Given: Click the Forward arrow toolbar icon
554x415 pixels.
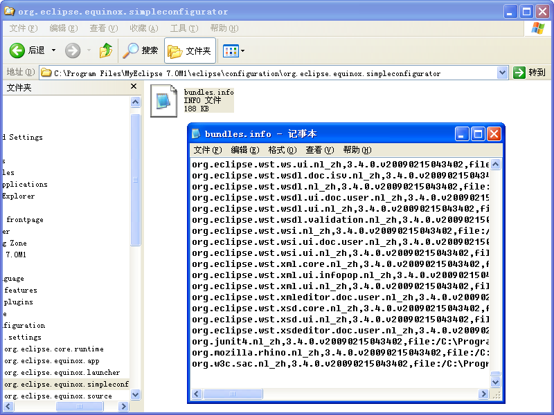Looking at the screenshot, I should coord(73,50).
